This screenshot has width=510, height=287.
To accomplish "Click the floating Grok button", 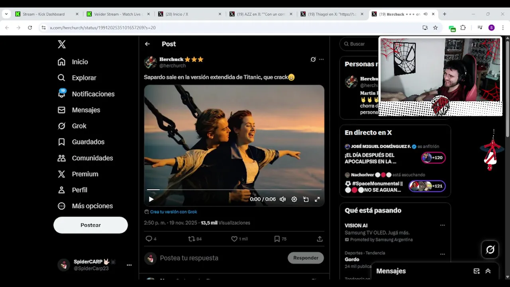I will click(490, 250).
